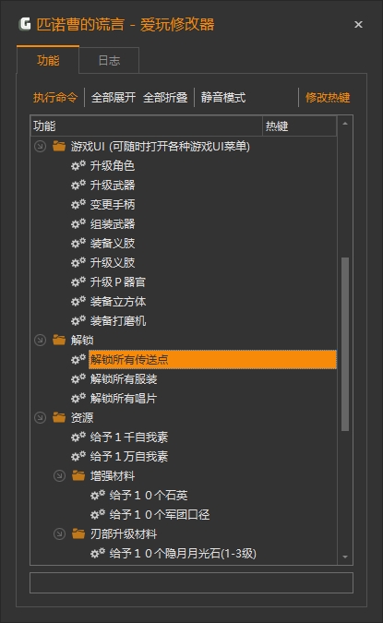Viewport: 383px width, 623px height.
Task: Click the gear icon beside 升级角色
Action: coord(78,165)
